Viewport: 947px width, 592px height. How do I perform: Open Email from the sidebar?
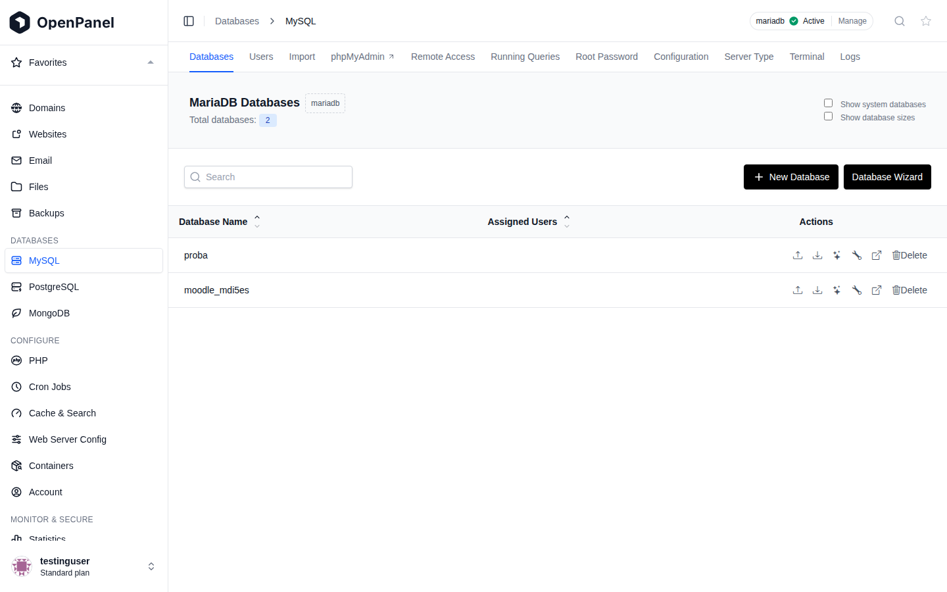[x=84, y=160]
